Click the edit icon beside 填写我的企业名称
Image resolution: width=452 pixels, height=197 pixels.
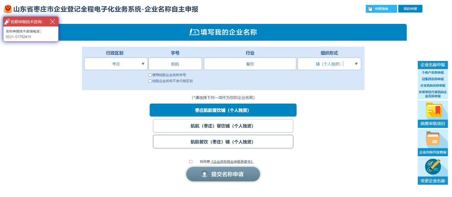click(x=194, y=32)
